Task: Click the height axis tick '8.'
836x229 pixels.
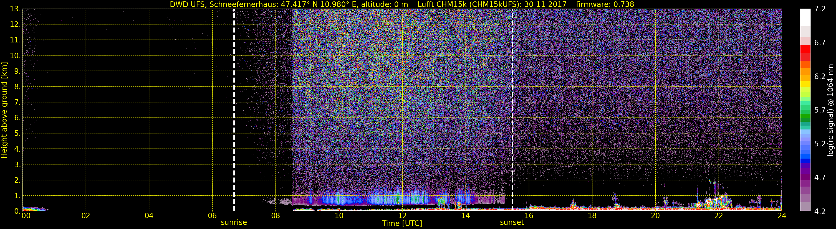Action: [17, 86]
